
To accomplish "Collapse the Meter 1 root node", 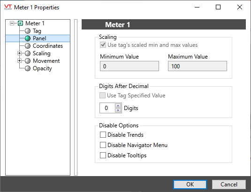I will (12, 23).
